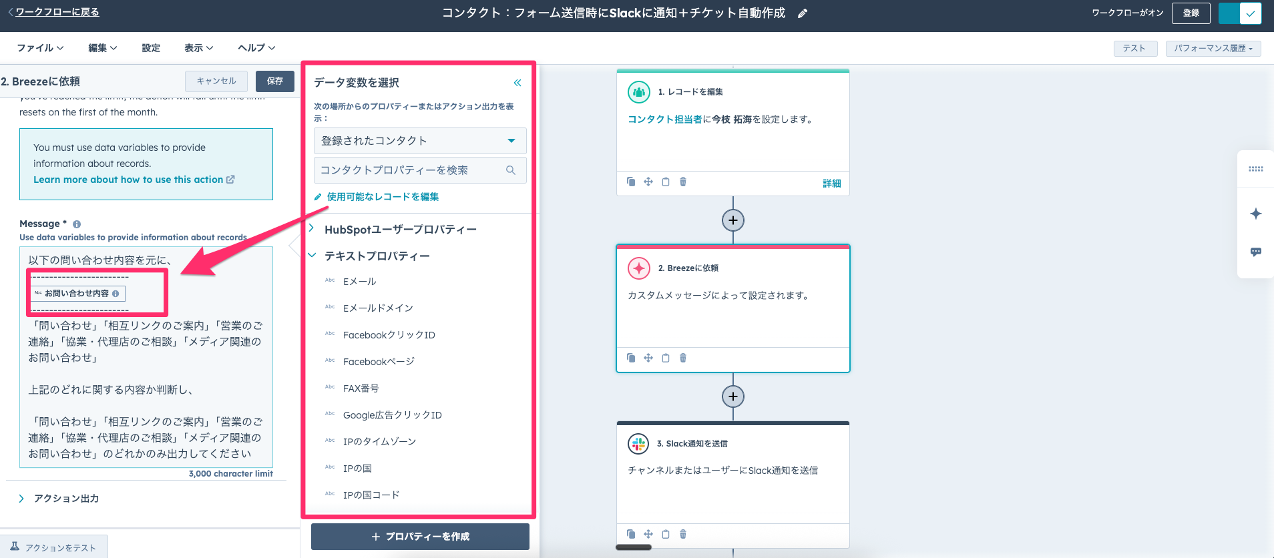Expand the アクション出力 section
Screen dimensions: 1274x558
[21, 499]
